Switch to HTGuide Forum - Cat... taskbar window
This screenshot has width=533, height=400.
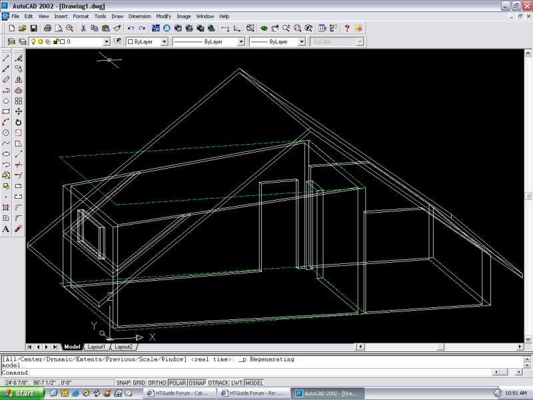179,393
